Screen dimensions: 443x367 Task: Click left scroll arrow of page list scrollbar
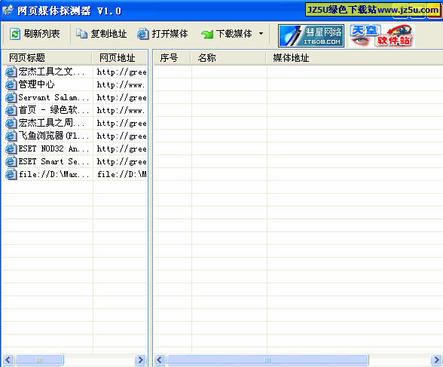pos(8,360)
